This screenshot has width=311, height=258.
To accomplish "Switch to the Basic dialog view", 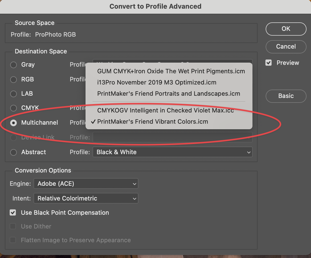I will point(286,96).
